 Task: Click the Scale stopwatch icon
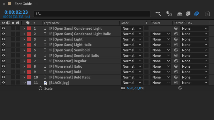point(40,88)
